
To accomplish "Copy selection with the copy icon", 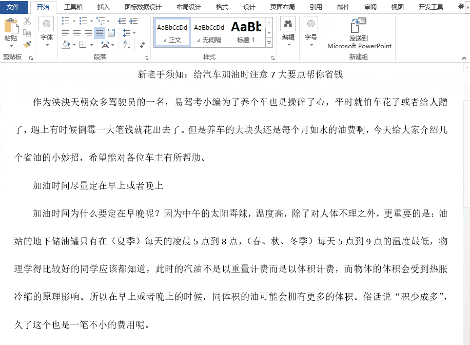I will [27, 33].
